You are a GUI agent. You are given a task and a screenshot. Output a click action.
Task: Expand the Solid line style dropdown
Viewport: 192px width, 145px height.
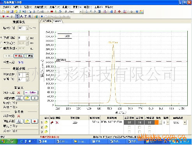[x=185, y=122]
